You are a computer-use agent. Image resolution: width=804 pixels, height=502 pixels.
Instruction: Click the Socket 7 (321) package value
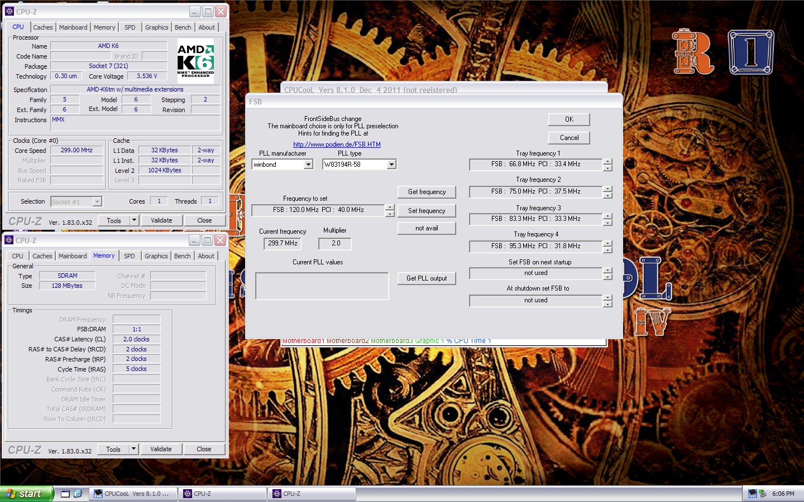tap(108, 66)
